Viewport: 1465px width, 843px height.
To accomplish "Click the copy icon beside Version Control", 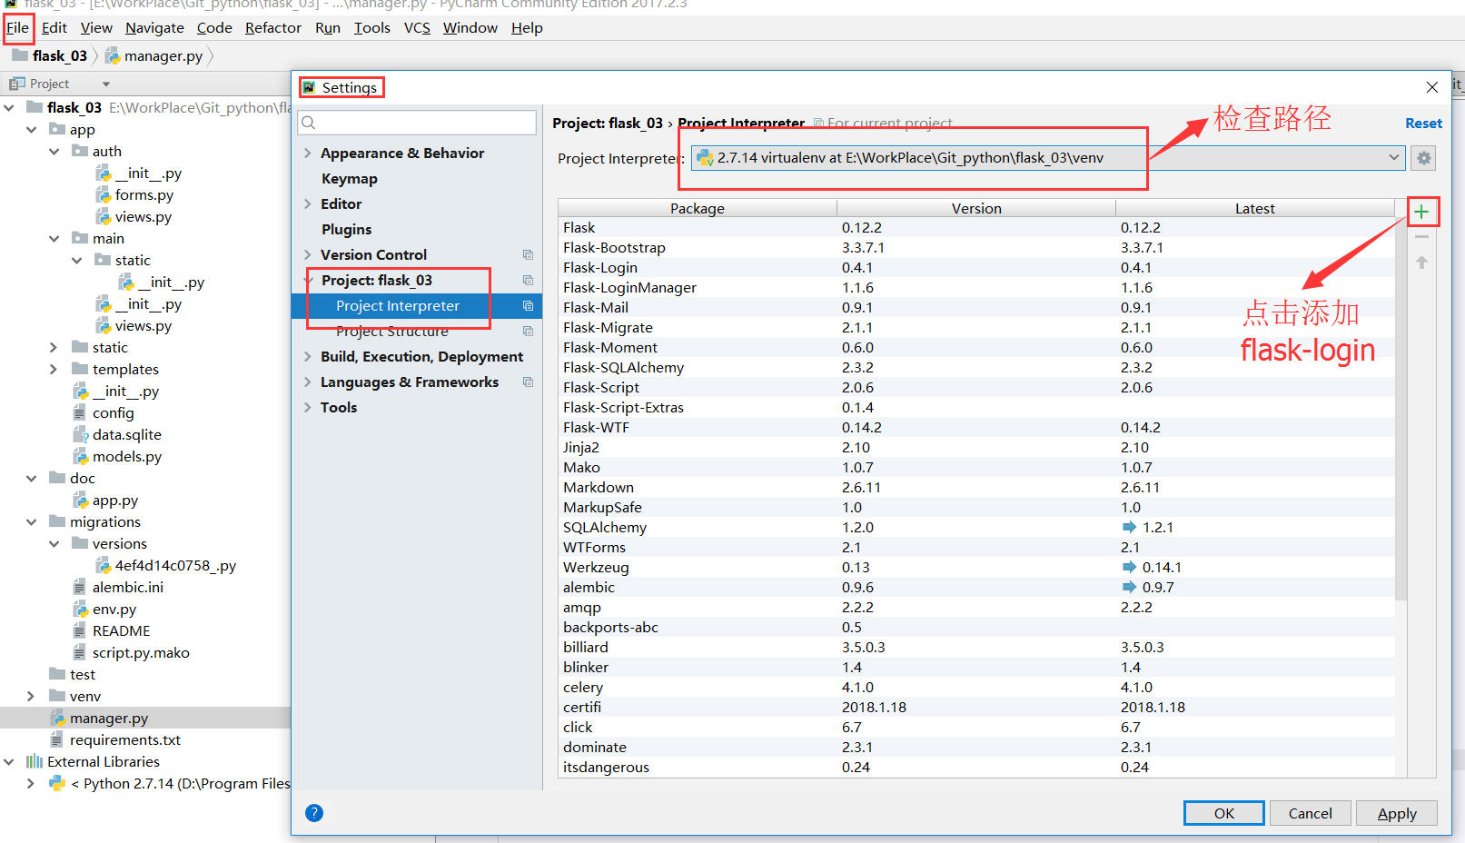I will pos(528,255).
